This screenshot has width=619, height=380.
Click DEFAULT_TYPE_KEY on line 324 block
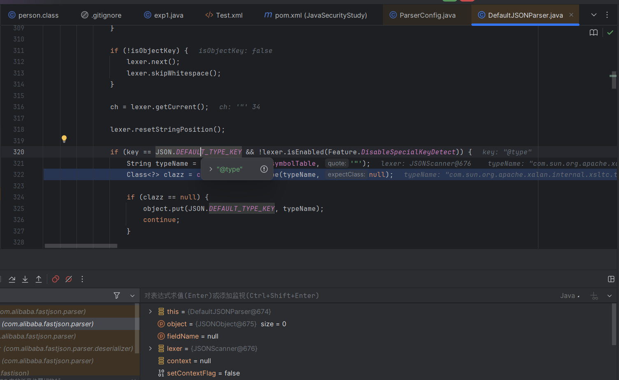click(x=242, y=208)
